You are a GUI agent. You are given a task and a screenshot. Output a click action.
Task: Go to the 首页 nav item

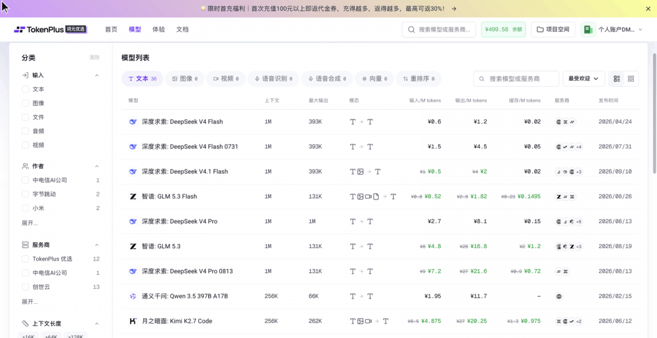pyautogui.click(x=111, y=30)
